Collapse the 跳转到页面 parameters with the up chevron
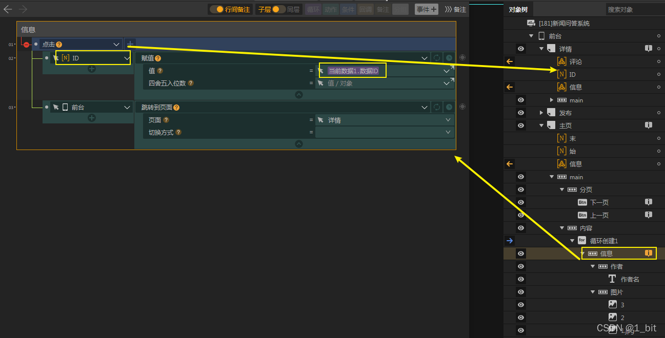The image size is (665, 338). 299,144
